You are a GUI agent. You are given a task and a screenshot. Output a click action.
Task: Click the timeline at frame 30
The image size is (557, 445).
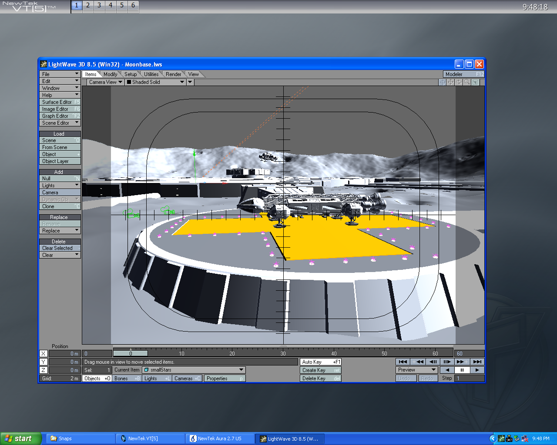[283, 353]
